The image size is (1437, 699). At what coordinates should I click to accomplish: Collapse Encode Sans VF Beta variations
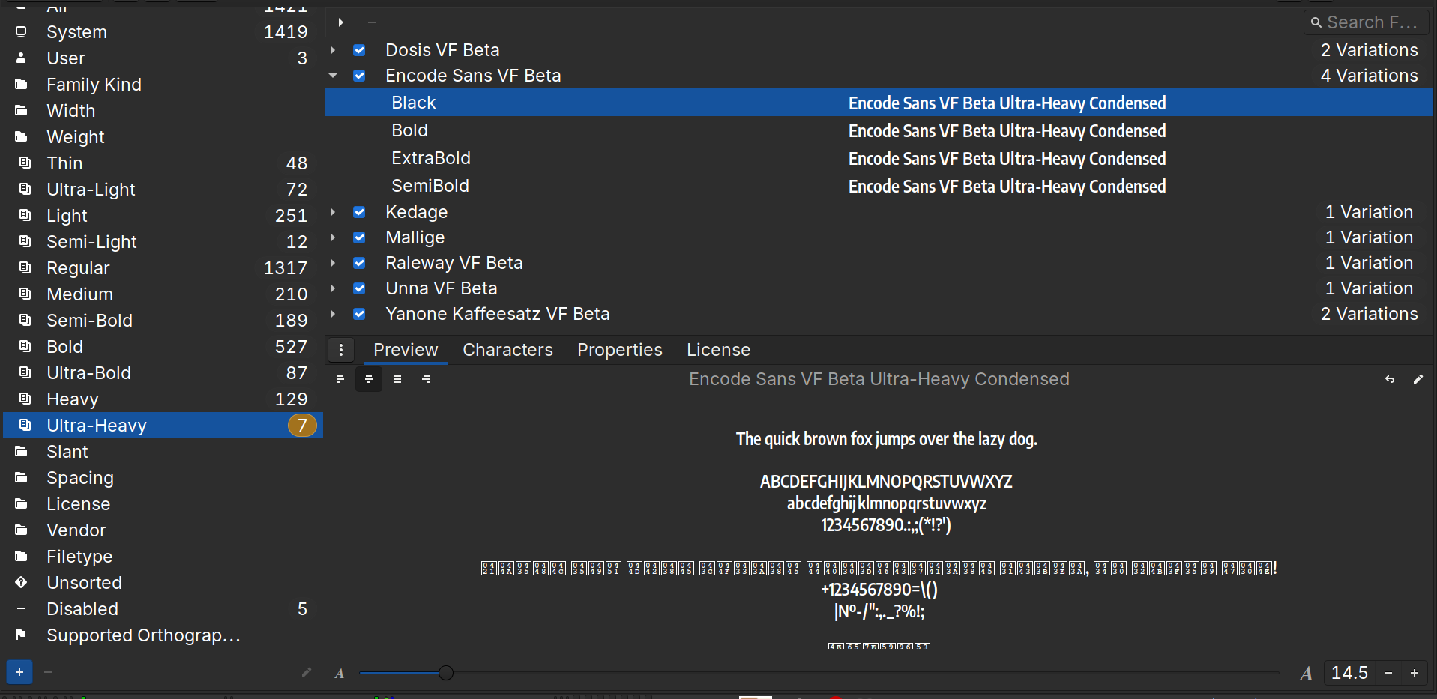pos(334,76)
